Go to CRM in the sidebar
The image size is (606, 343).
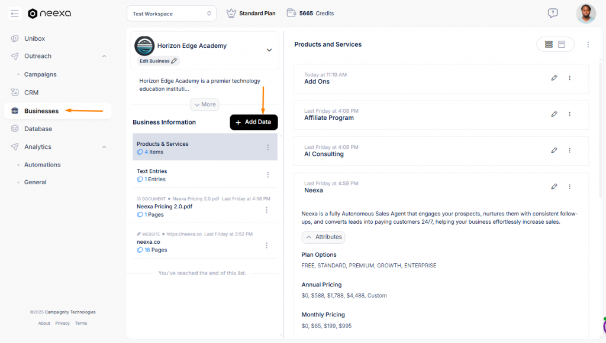click(x=31, y=93)
